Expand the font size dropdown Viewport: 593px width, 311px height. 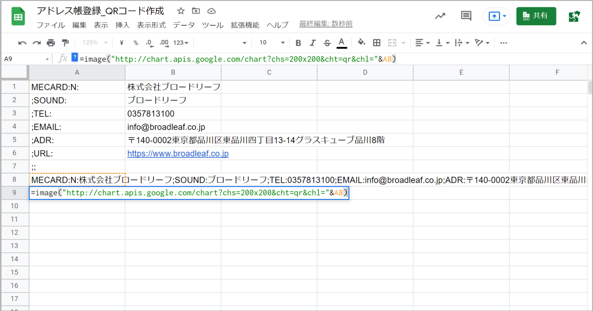click(x=283, y=43)
